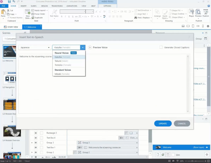Viewport: 211px width, 163px height.
Task: Expand Group 3 in timeline
Action: pos(32,143)
